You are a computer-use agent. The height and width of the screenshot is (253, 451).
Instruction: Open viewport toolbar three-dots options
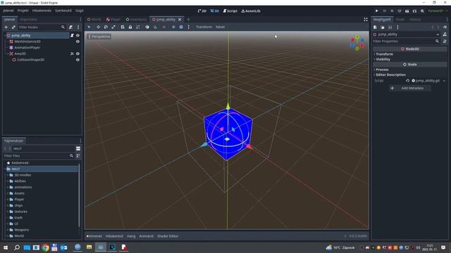189,27
